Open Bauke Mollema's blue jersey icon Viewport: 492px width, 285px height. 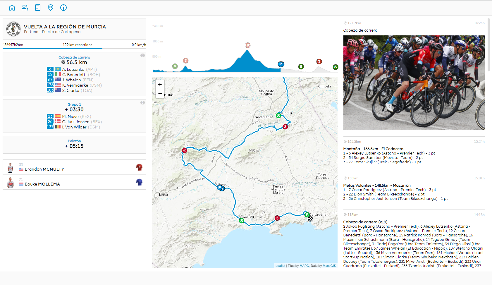tap(139, 182)
